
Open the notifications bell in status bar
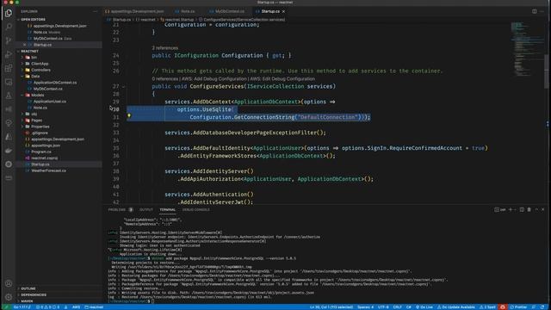click(x=542, y=307)
